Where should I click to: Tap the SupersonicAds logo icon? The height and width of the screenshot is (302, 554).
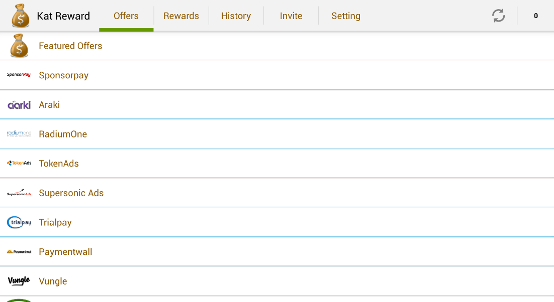click(x=19, y=193)
